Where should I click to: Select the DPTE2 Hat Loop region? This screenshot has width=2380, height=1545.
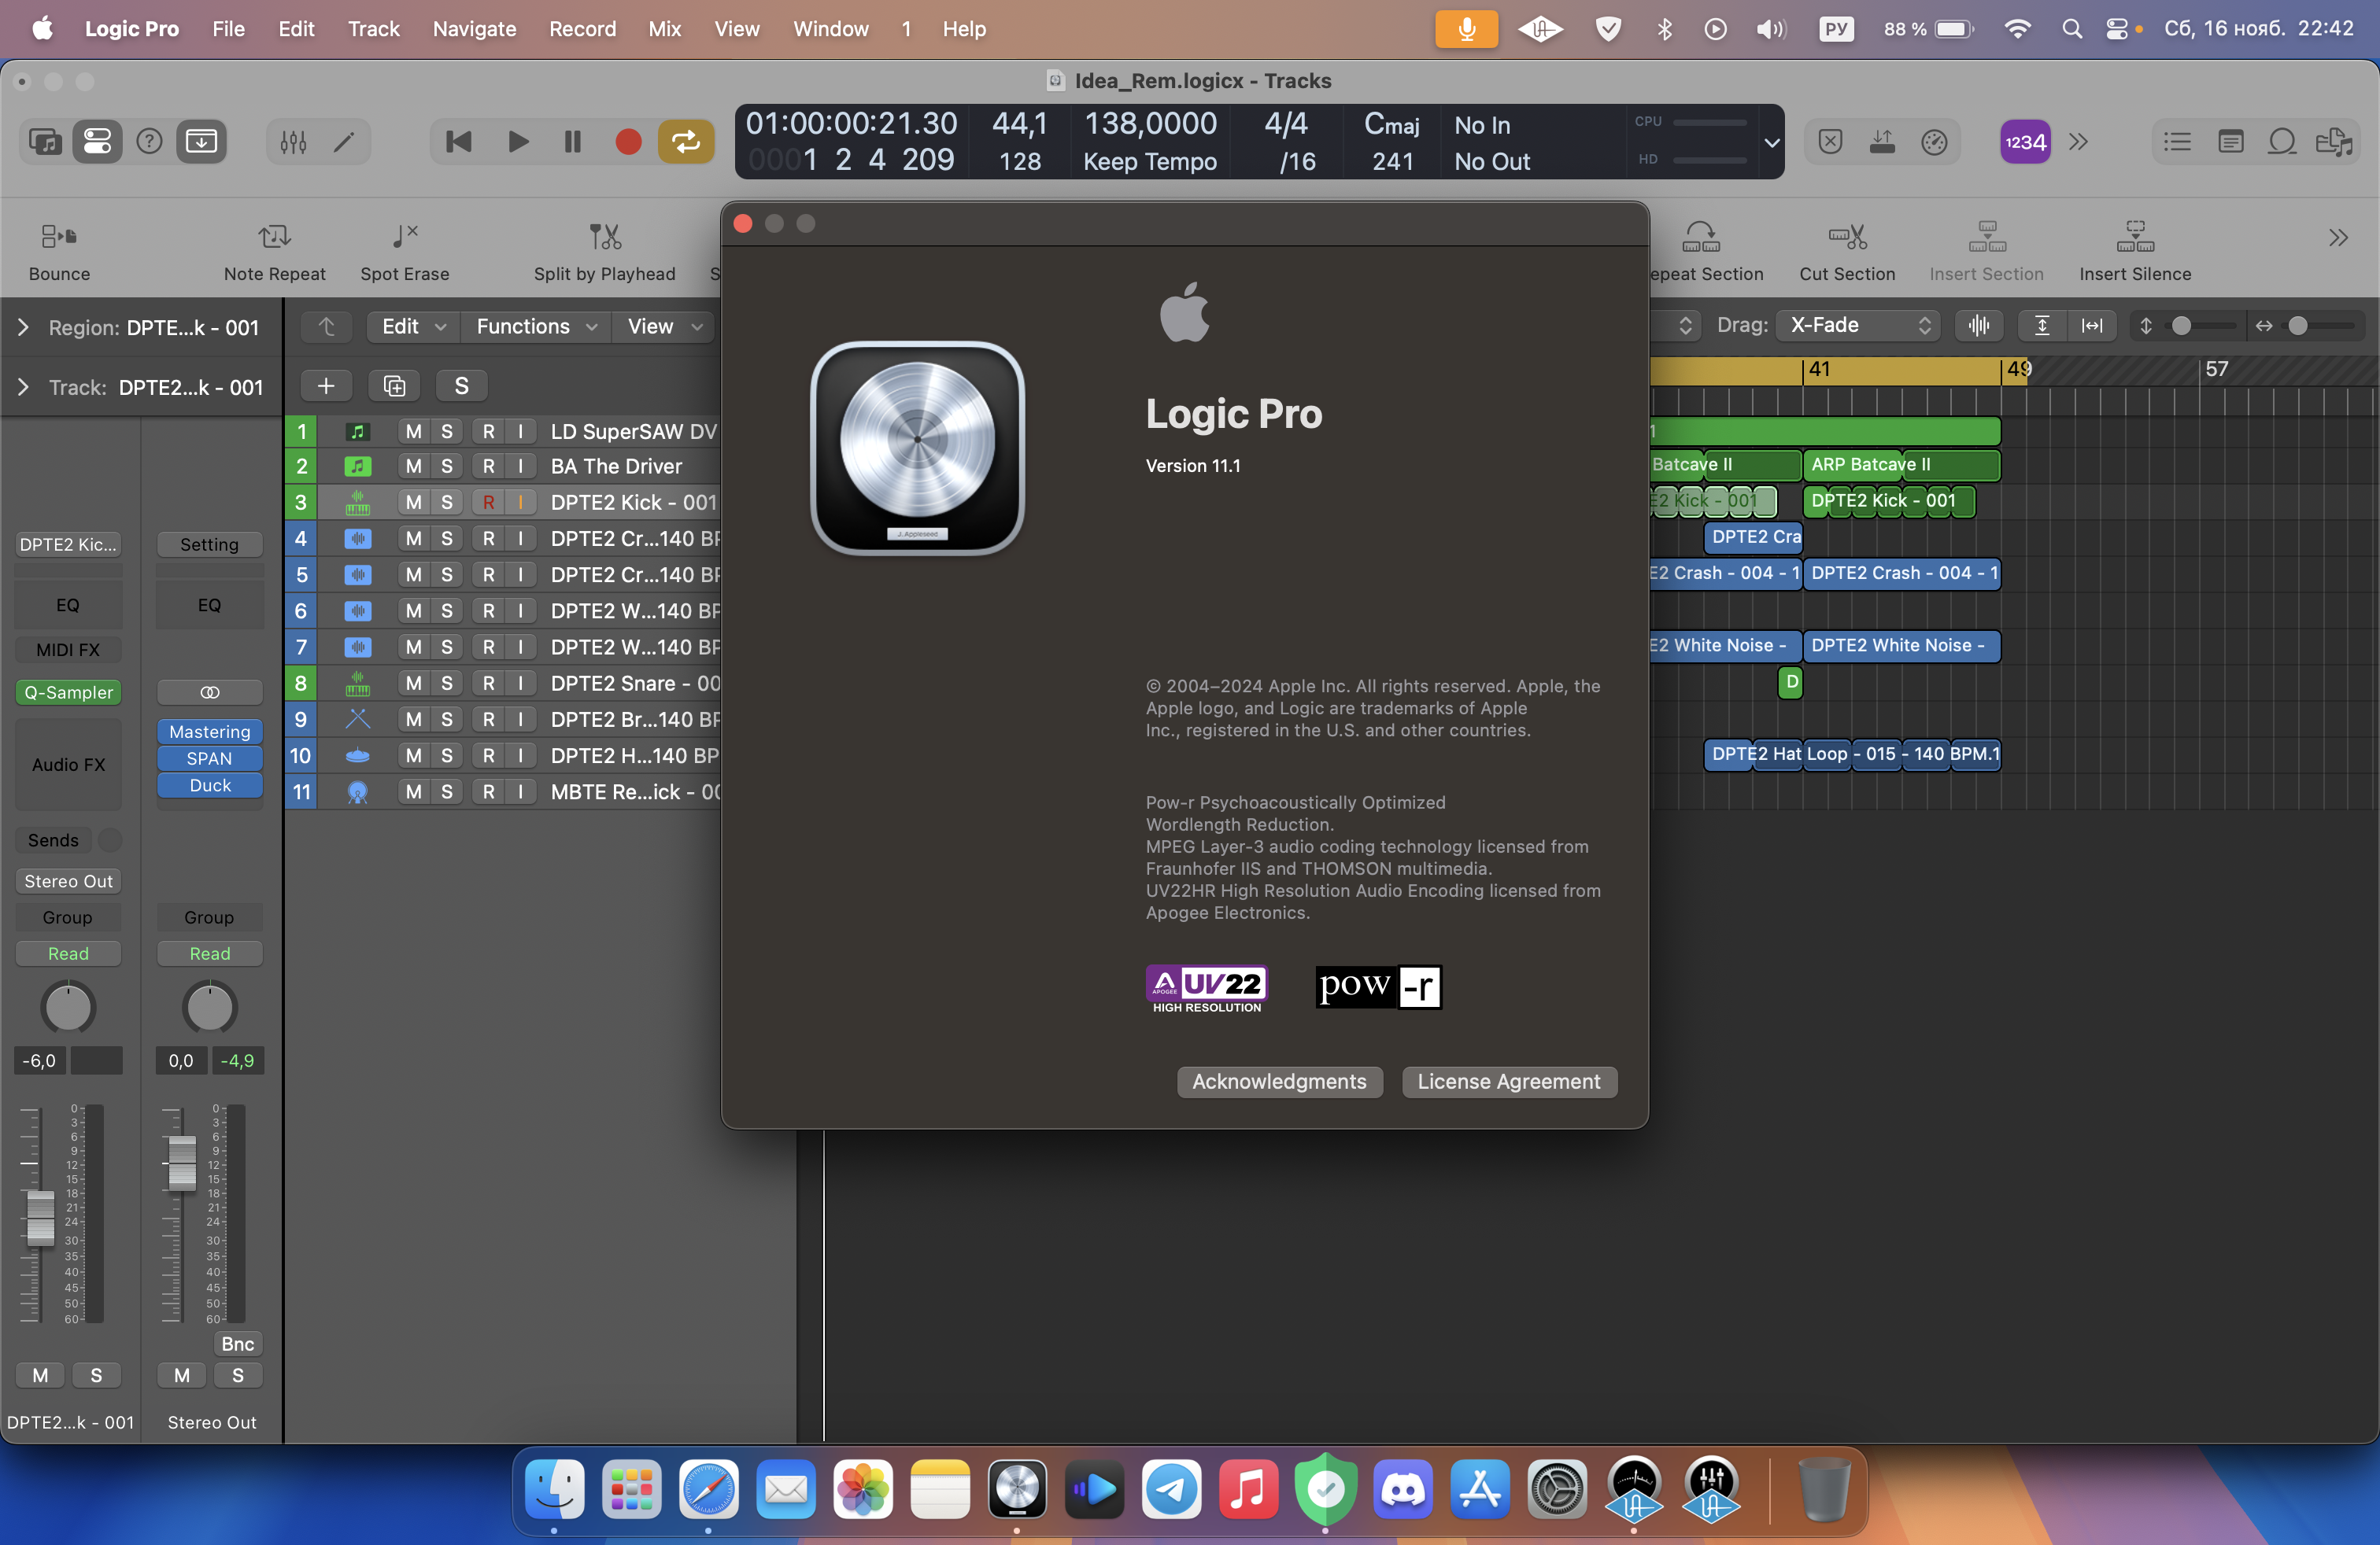pos(1852,754)
